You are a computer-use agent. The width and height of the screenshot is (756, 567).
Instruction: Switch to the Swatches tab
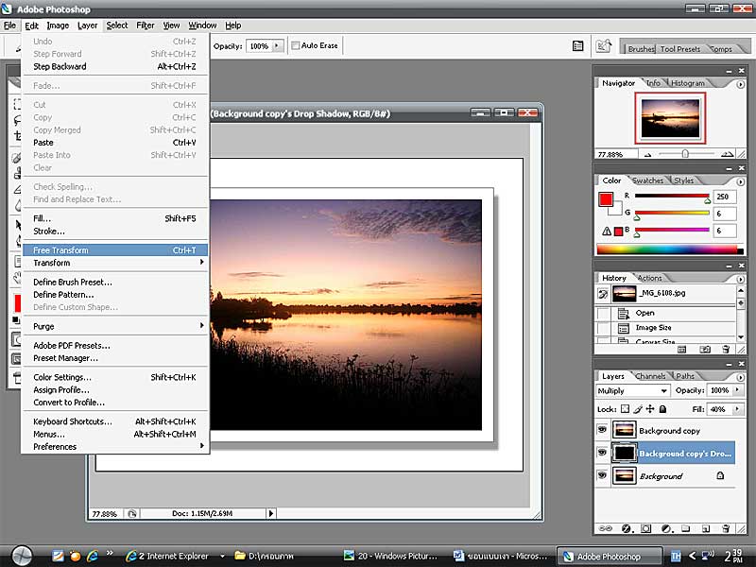[x=647, y=180]
